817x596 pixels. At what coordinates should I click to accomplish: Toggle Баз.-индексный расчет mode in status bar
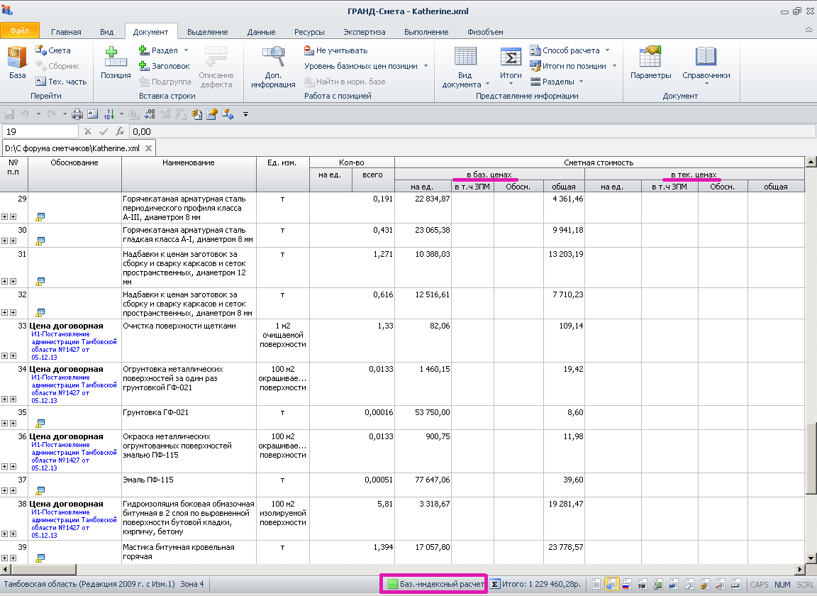[x=434, y=585]
